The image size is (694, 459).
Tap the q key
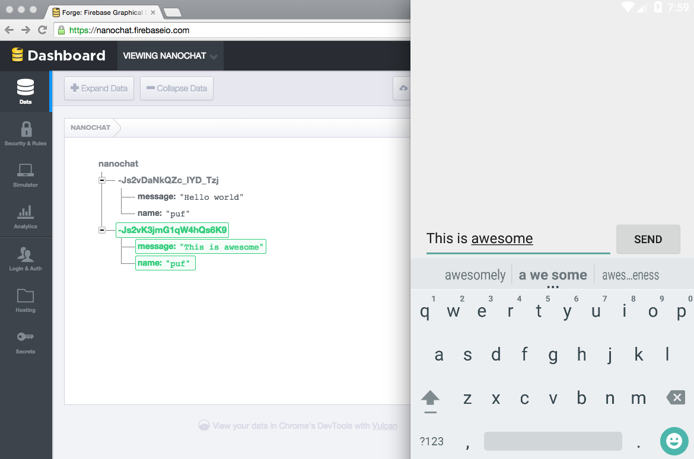coord(425,311)
